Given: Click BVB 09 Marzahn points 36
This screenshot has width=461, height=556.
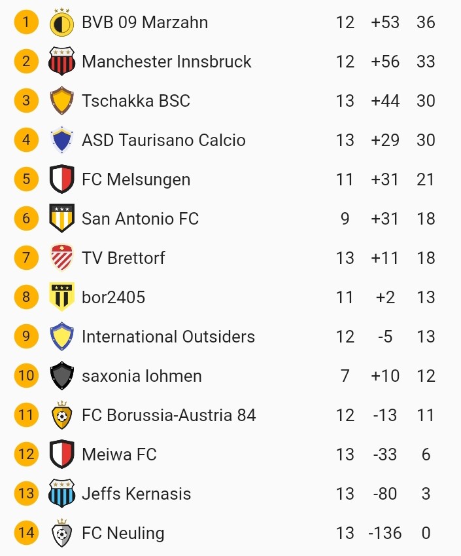Looking at the screenshot, I should 426,22.
